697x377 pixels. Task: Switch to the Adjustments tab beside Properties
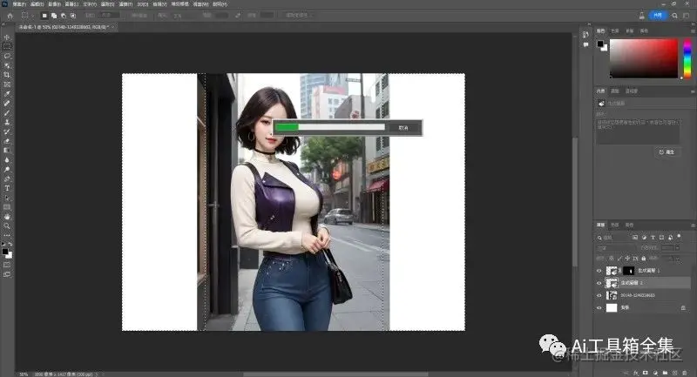point(615,91)
